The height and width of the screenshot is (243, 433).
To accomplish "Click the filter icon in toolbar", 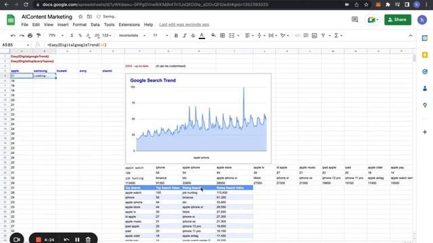I will point(323,36).
